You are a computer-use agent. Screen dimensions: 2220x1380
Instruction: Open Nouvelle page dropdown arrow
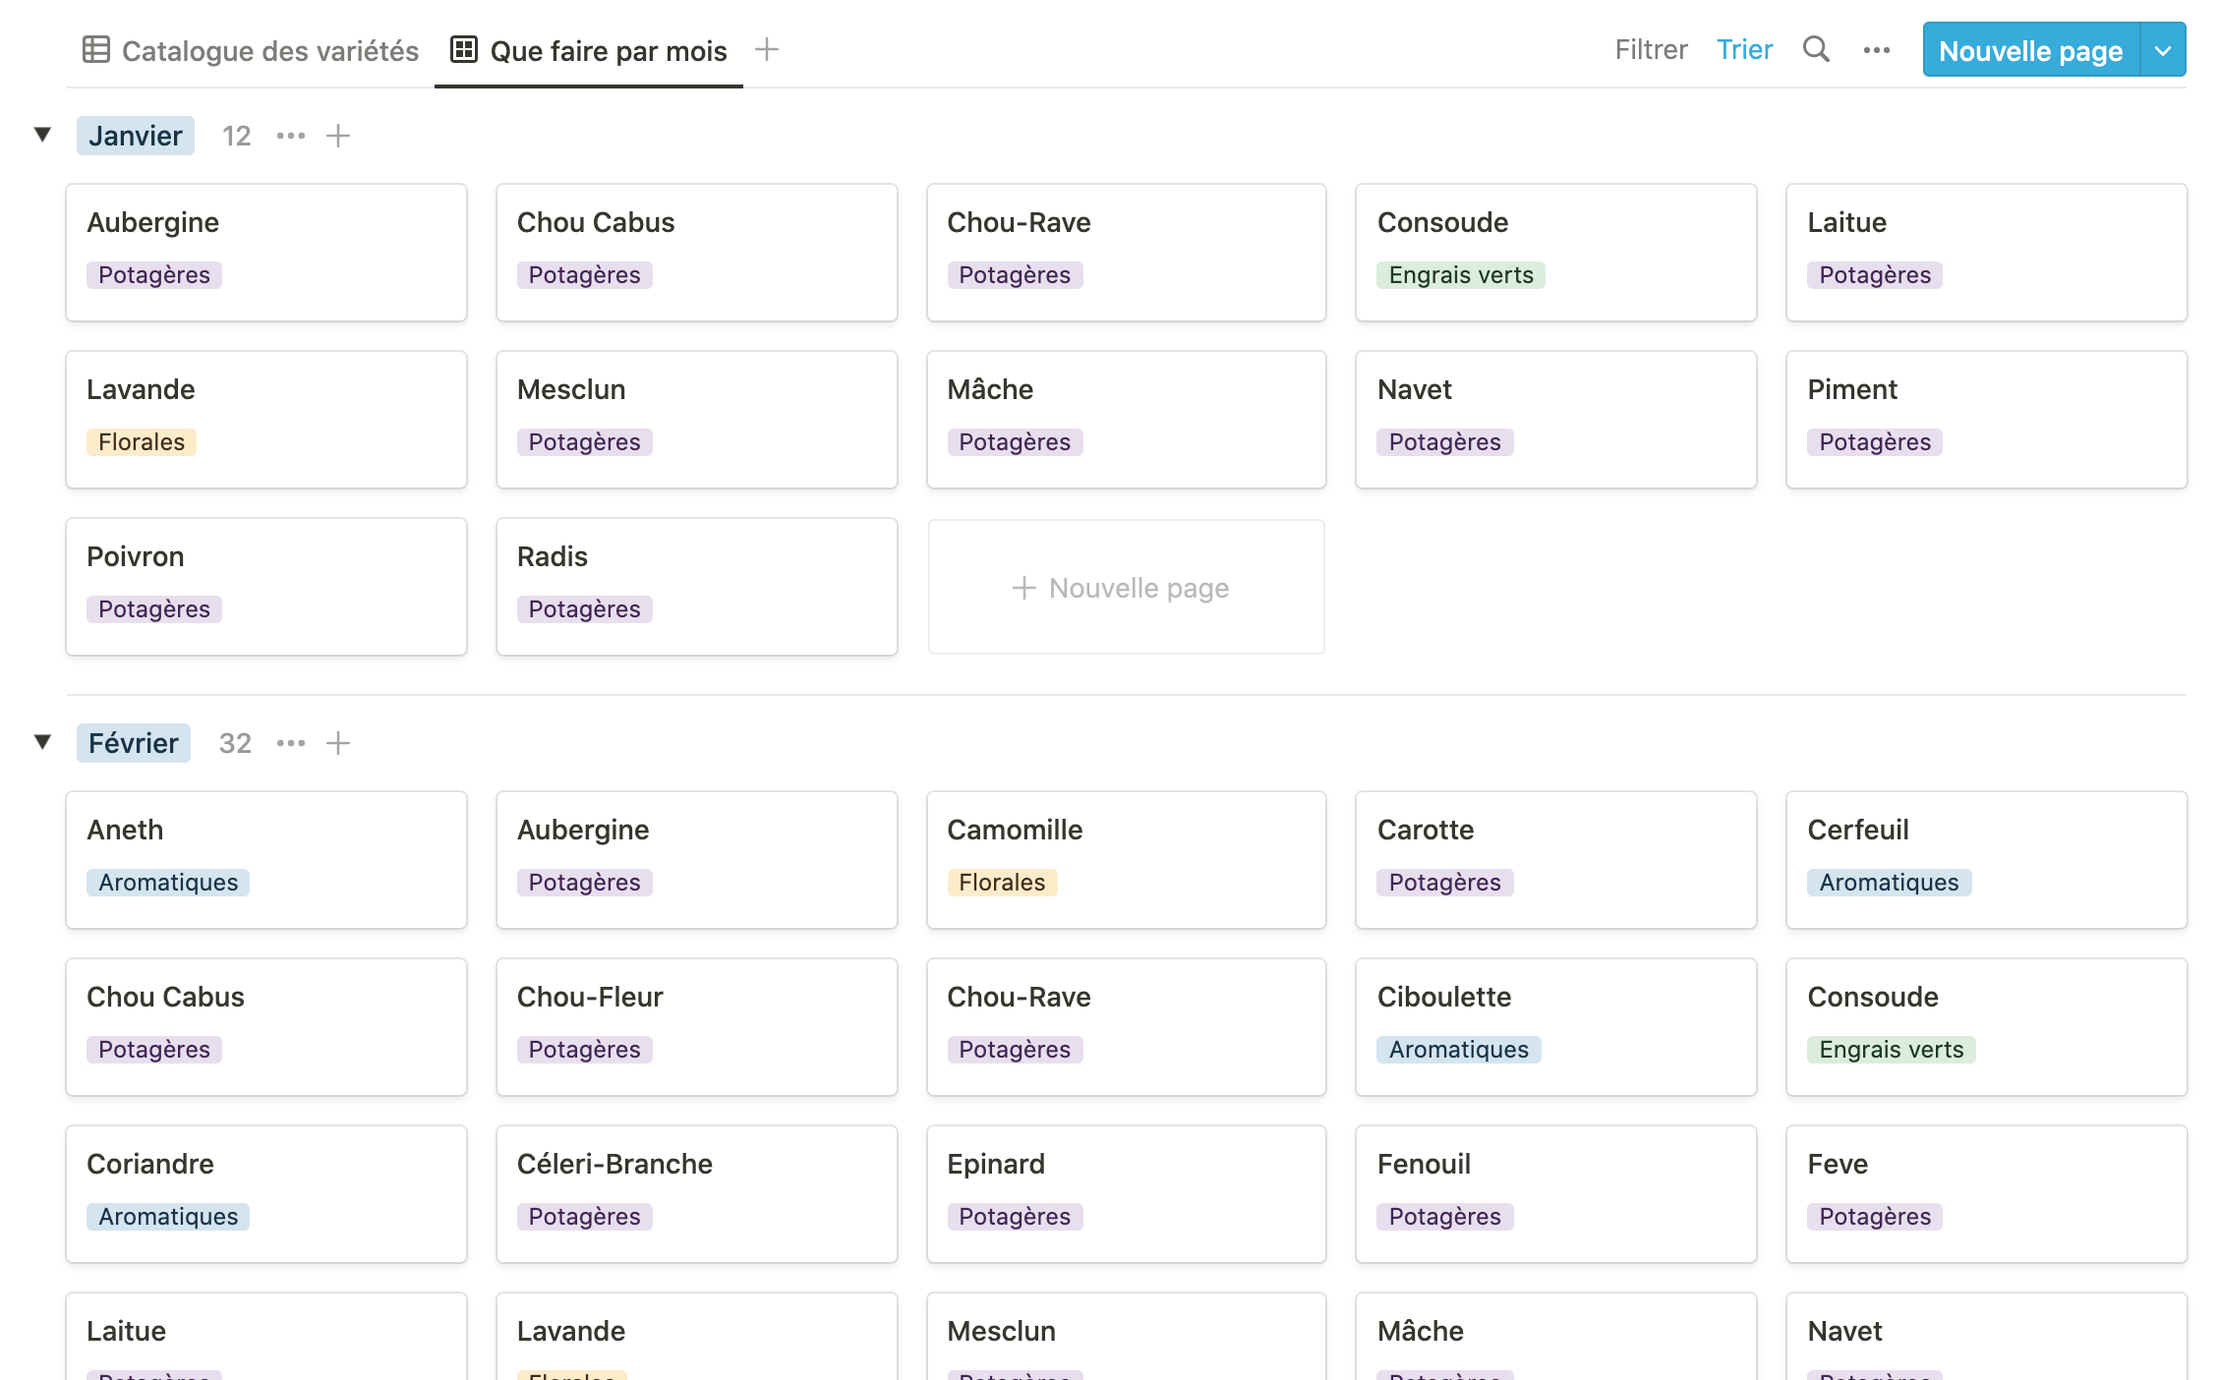[x=2162, y=50]
